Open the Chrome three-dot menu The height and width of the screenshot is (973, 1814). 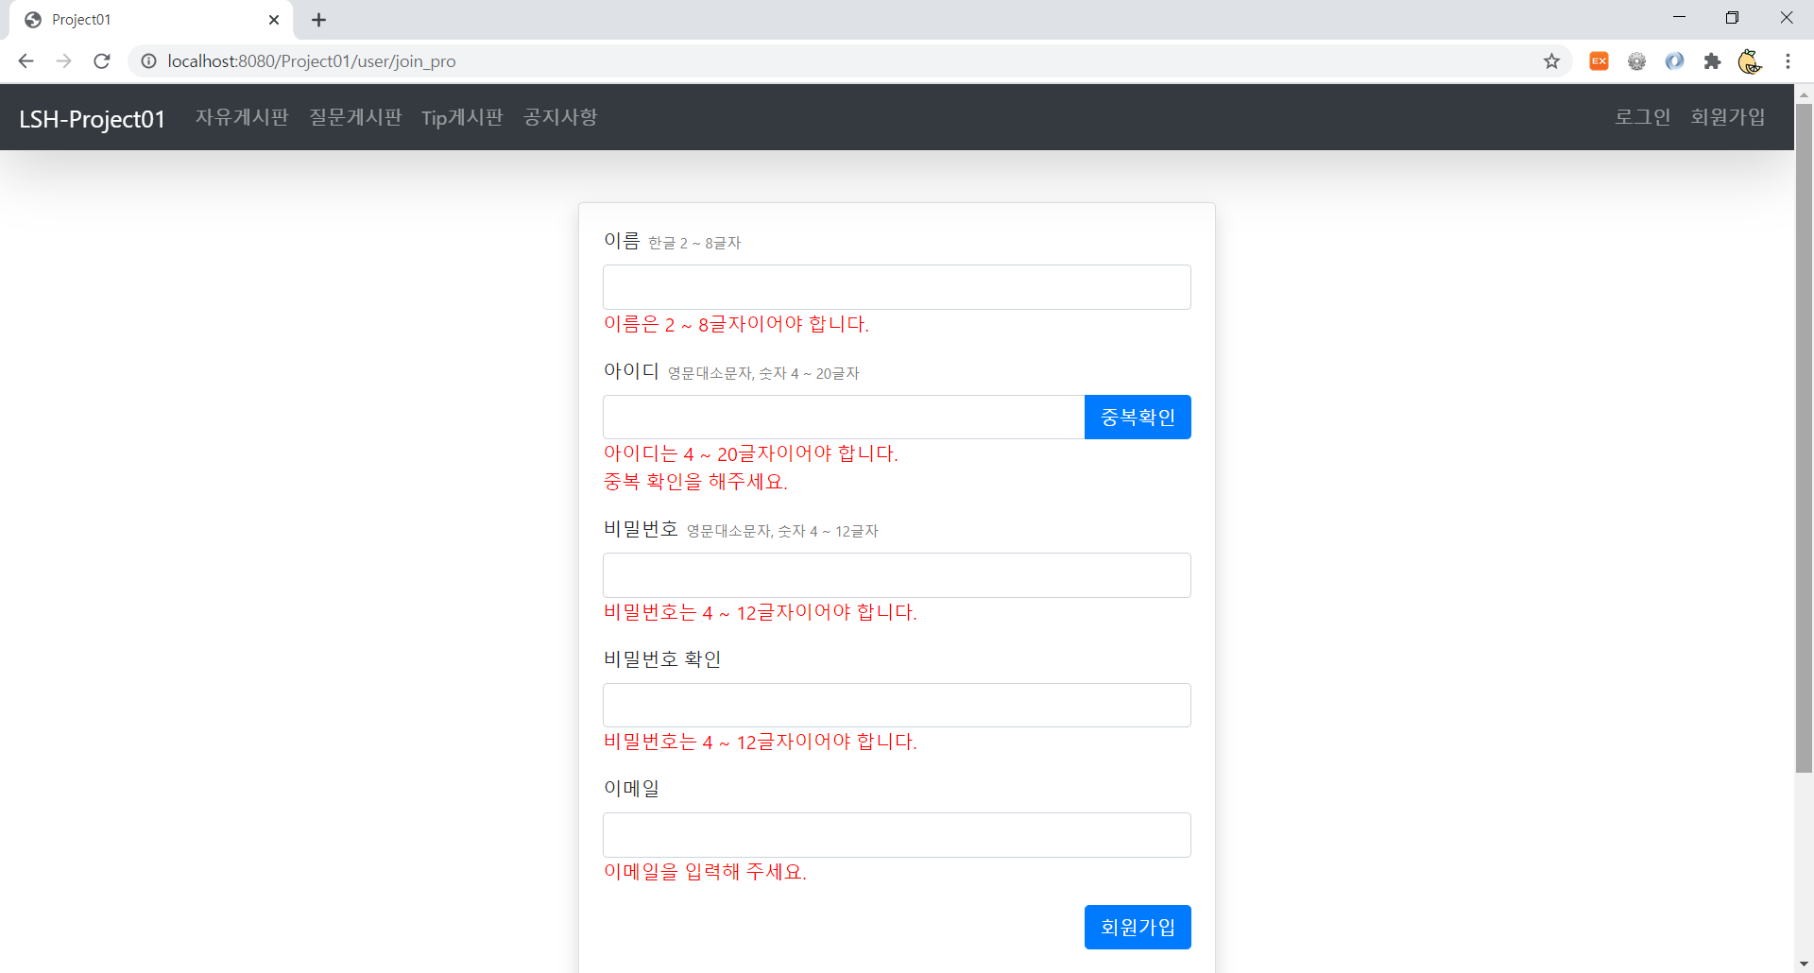point(1788,61)
